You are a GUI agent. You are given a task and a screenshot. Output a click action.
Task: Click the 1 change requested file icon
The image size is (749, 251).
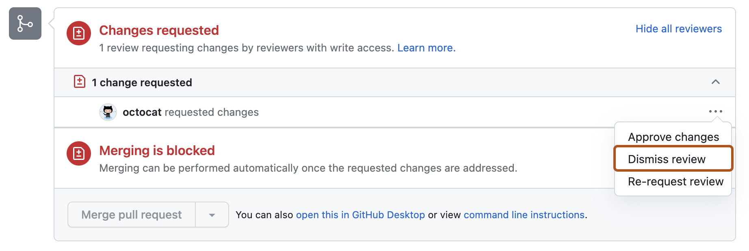click(x=80, y=82)
